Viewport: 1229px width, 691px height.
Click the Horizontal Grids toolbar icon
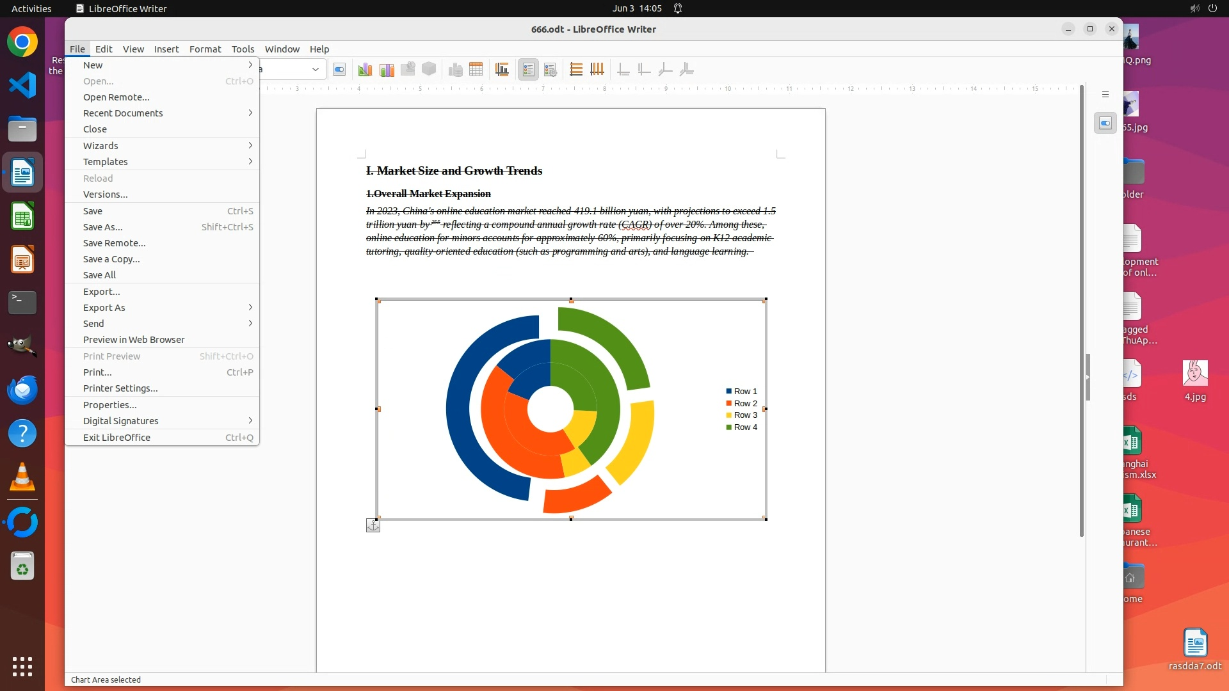pos(576,70)
